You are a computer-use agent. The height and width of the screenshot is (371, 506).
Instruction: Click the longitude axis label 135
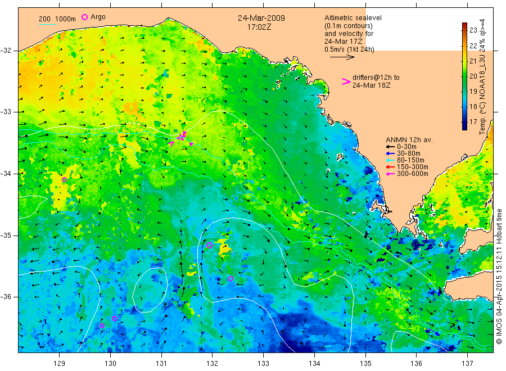[365, 364]
